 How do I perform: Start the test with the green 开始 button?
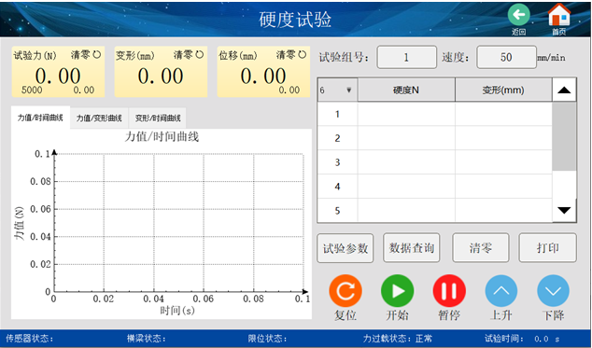[x=397, y=291]
